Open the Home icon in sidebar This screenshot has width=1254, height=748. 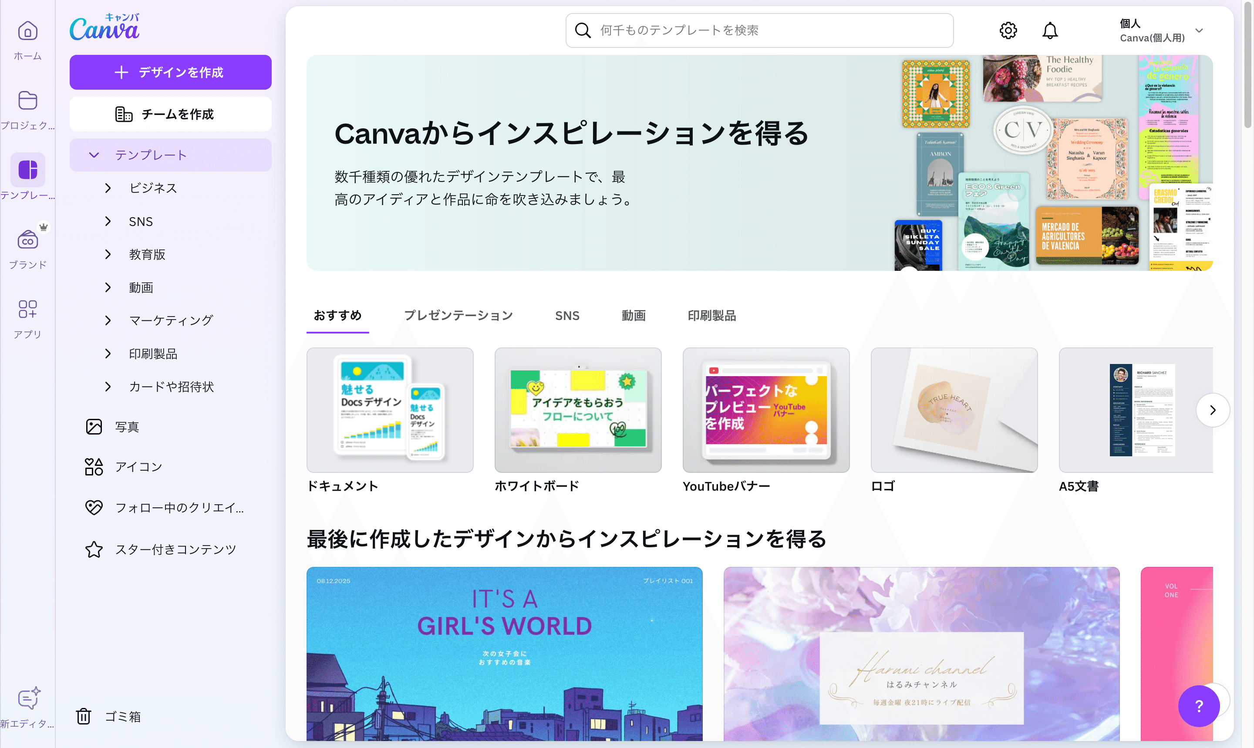[x=27, y=31]
